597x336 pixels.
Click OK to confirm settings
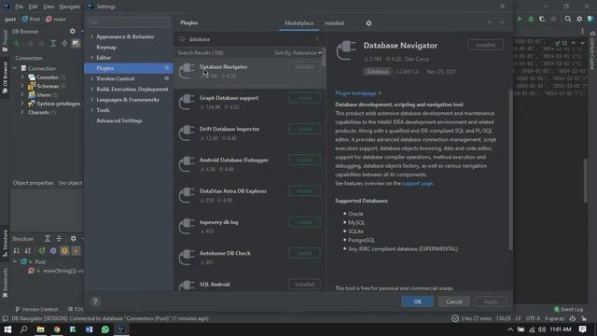pos(417,301)
